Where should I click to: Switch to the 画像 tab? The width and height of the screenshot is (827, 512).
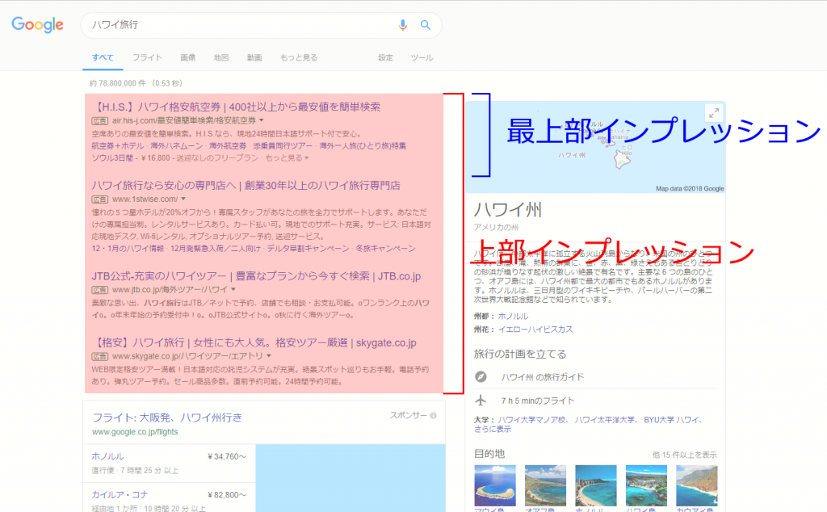tap(187, 57)
